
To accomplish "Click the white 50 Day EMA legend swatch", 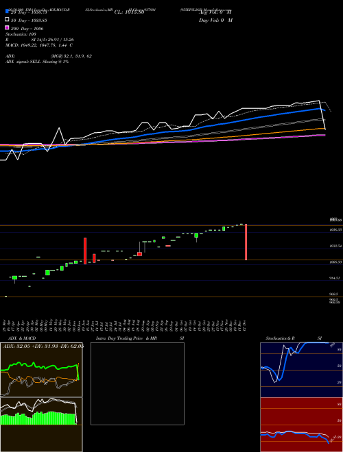I will [x=7, y=20].
